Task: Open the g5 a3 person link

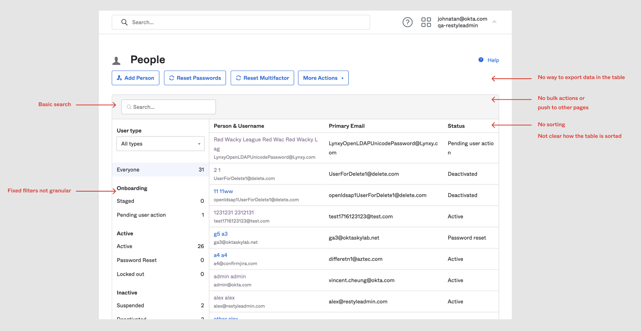Action: tap(221, 234)
